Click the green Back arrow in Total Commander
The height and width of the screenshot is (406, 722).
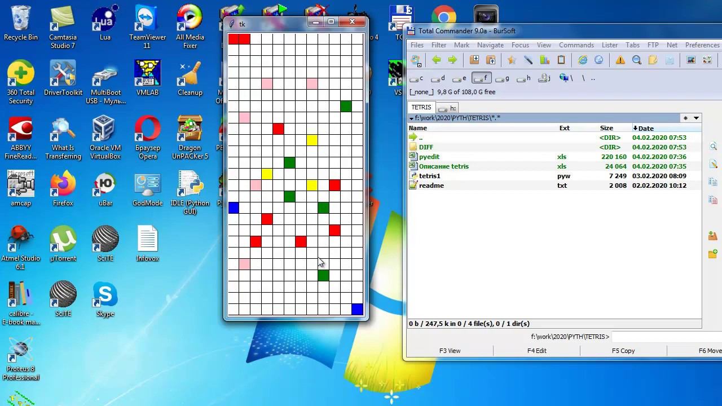[436, 60]
